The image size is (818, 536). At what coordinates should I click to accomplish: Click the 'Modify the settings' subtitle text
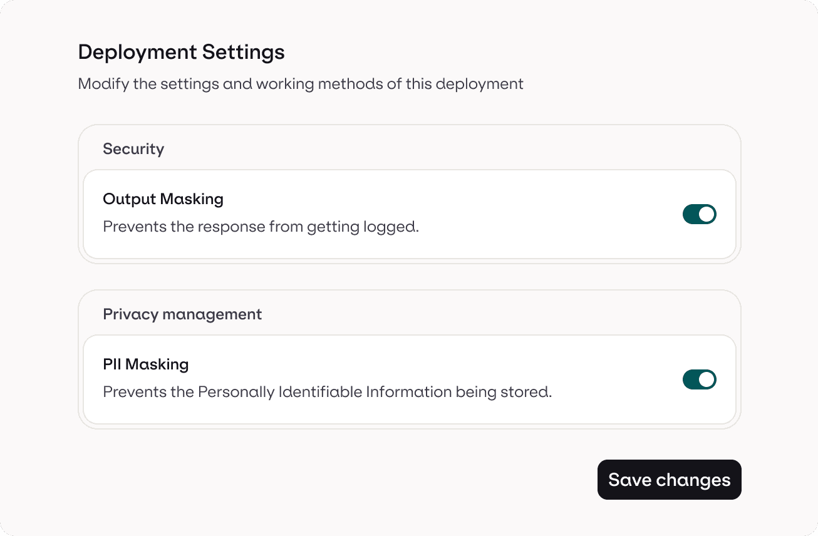pos(300,84)
